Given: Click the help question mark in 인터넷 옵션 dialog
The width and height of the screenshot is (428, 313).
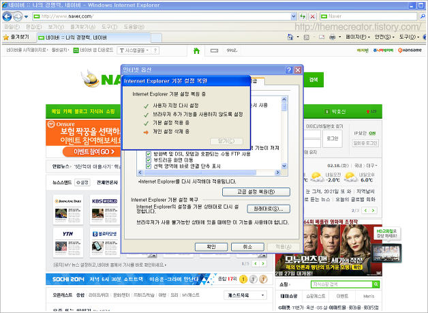Looking at the screenshot, I should (x=289, y=70).
